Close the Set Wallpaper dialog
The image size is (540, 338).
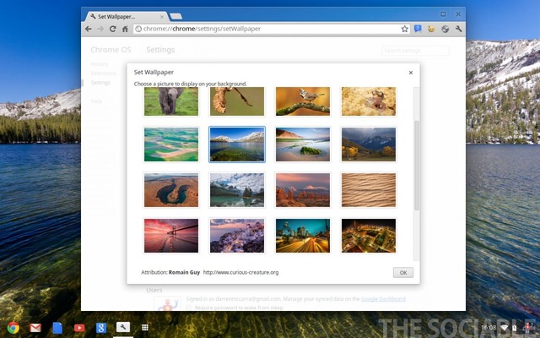(411, 73)
